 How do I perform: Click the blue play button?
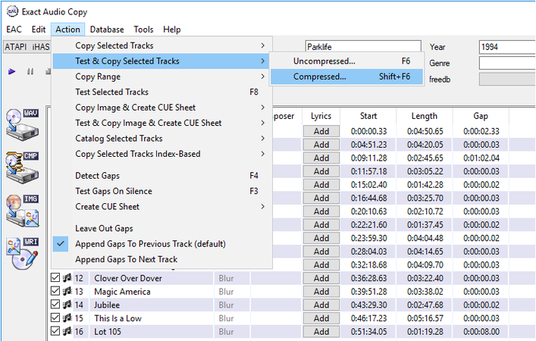click(12, 71)
